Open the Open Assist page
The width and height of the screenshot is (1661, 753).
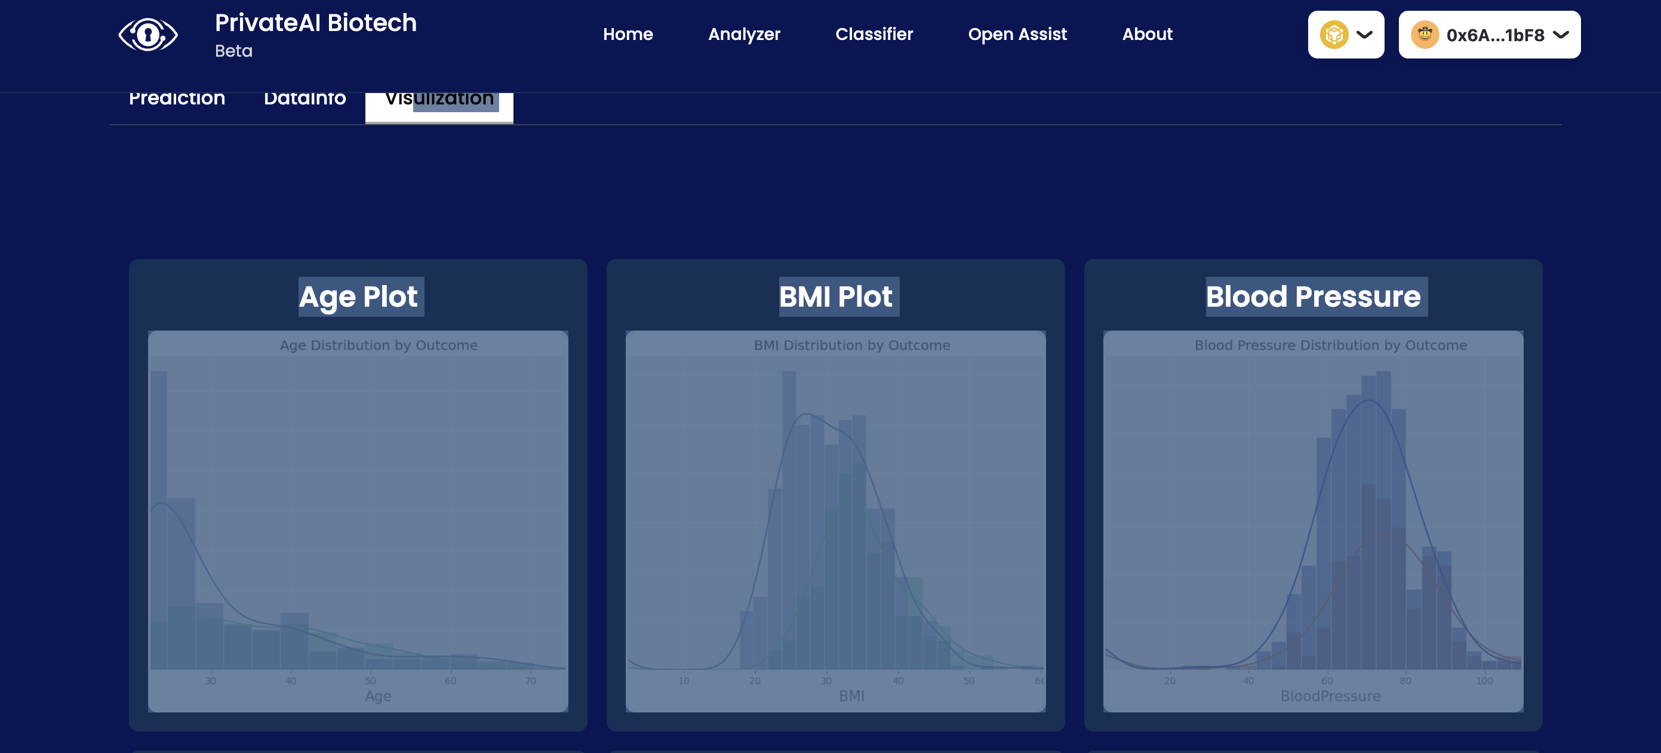click(1017, 34)
